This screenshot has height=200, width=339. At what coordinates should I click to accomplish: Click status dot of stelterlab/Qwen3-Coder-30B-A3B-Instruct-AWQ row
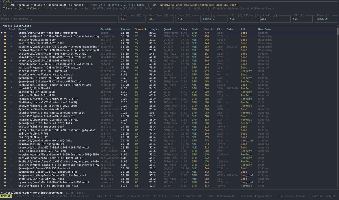coord(5,54)
